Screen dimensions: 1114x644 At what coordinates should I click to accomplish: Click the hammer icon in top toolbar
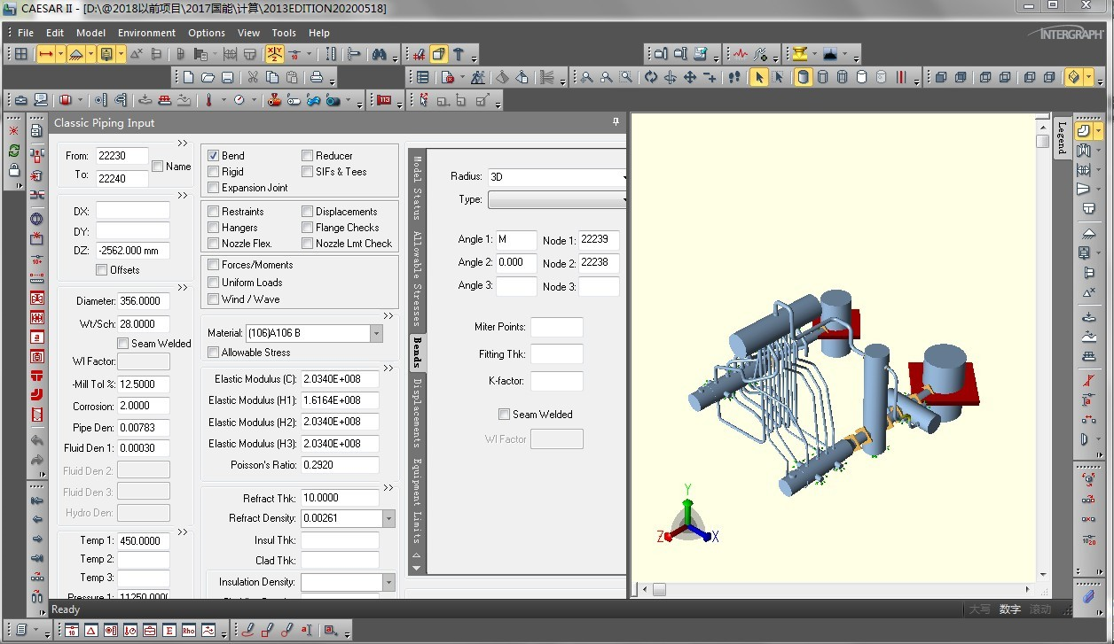(x=459, y=54)
